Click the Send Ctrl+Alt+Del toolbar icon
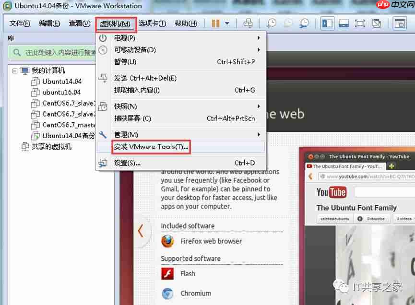Image resolution: width=415 pixels, height=305 pixels. pos(249,23)
